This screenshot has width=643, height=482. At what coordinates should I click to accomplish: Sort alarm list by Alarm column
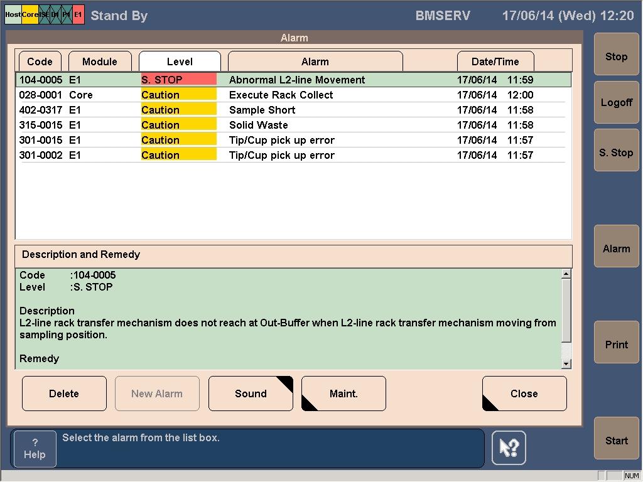point(315,62)
